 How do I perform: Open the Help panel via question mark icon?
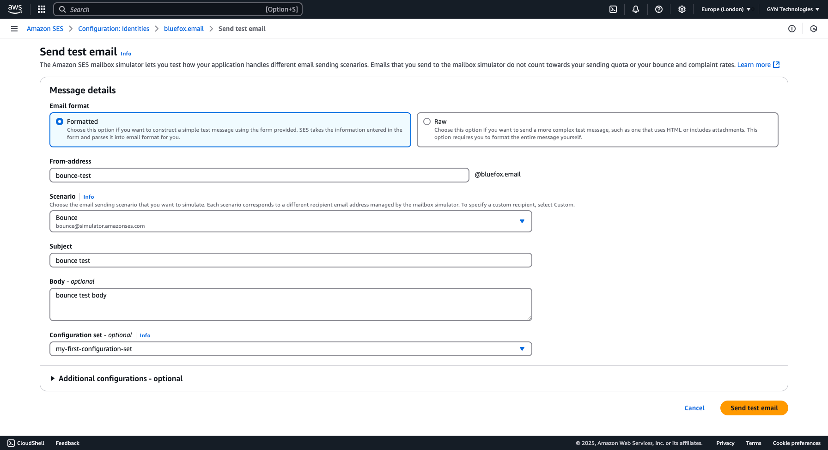tap(659, 9)
